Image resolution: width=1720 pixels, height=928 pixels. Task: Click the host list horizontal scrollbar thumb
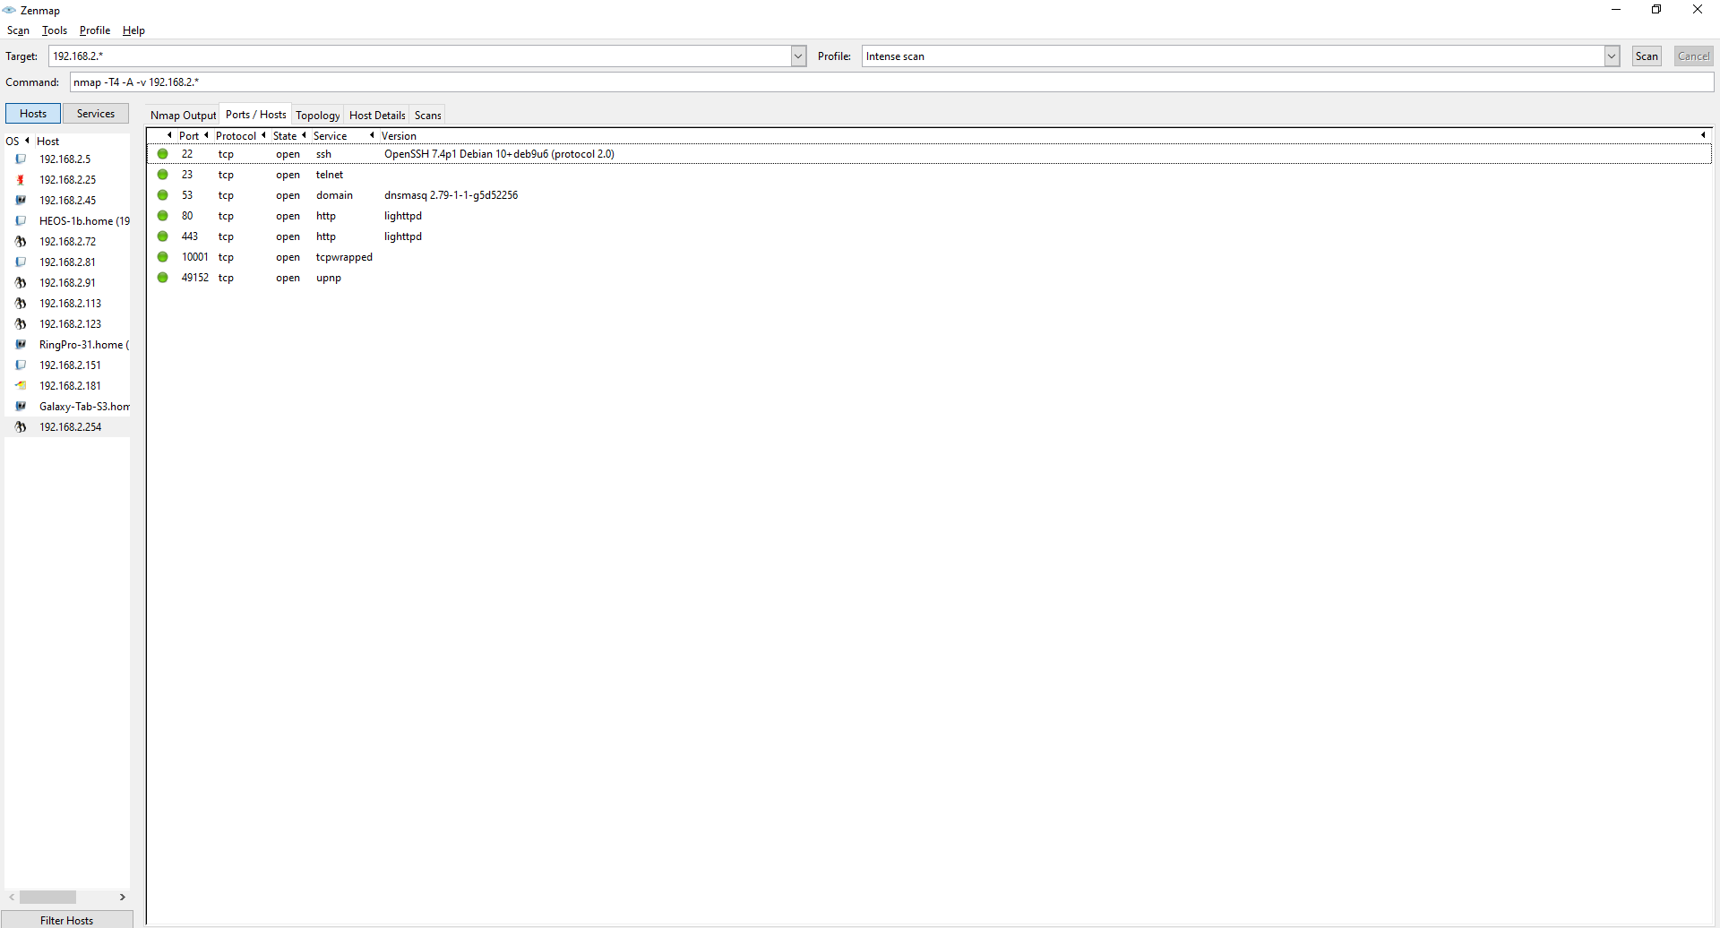pos(48,898)
